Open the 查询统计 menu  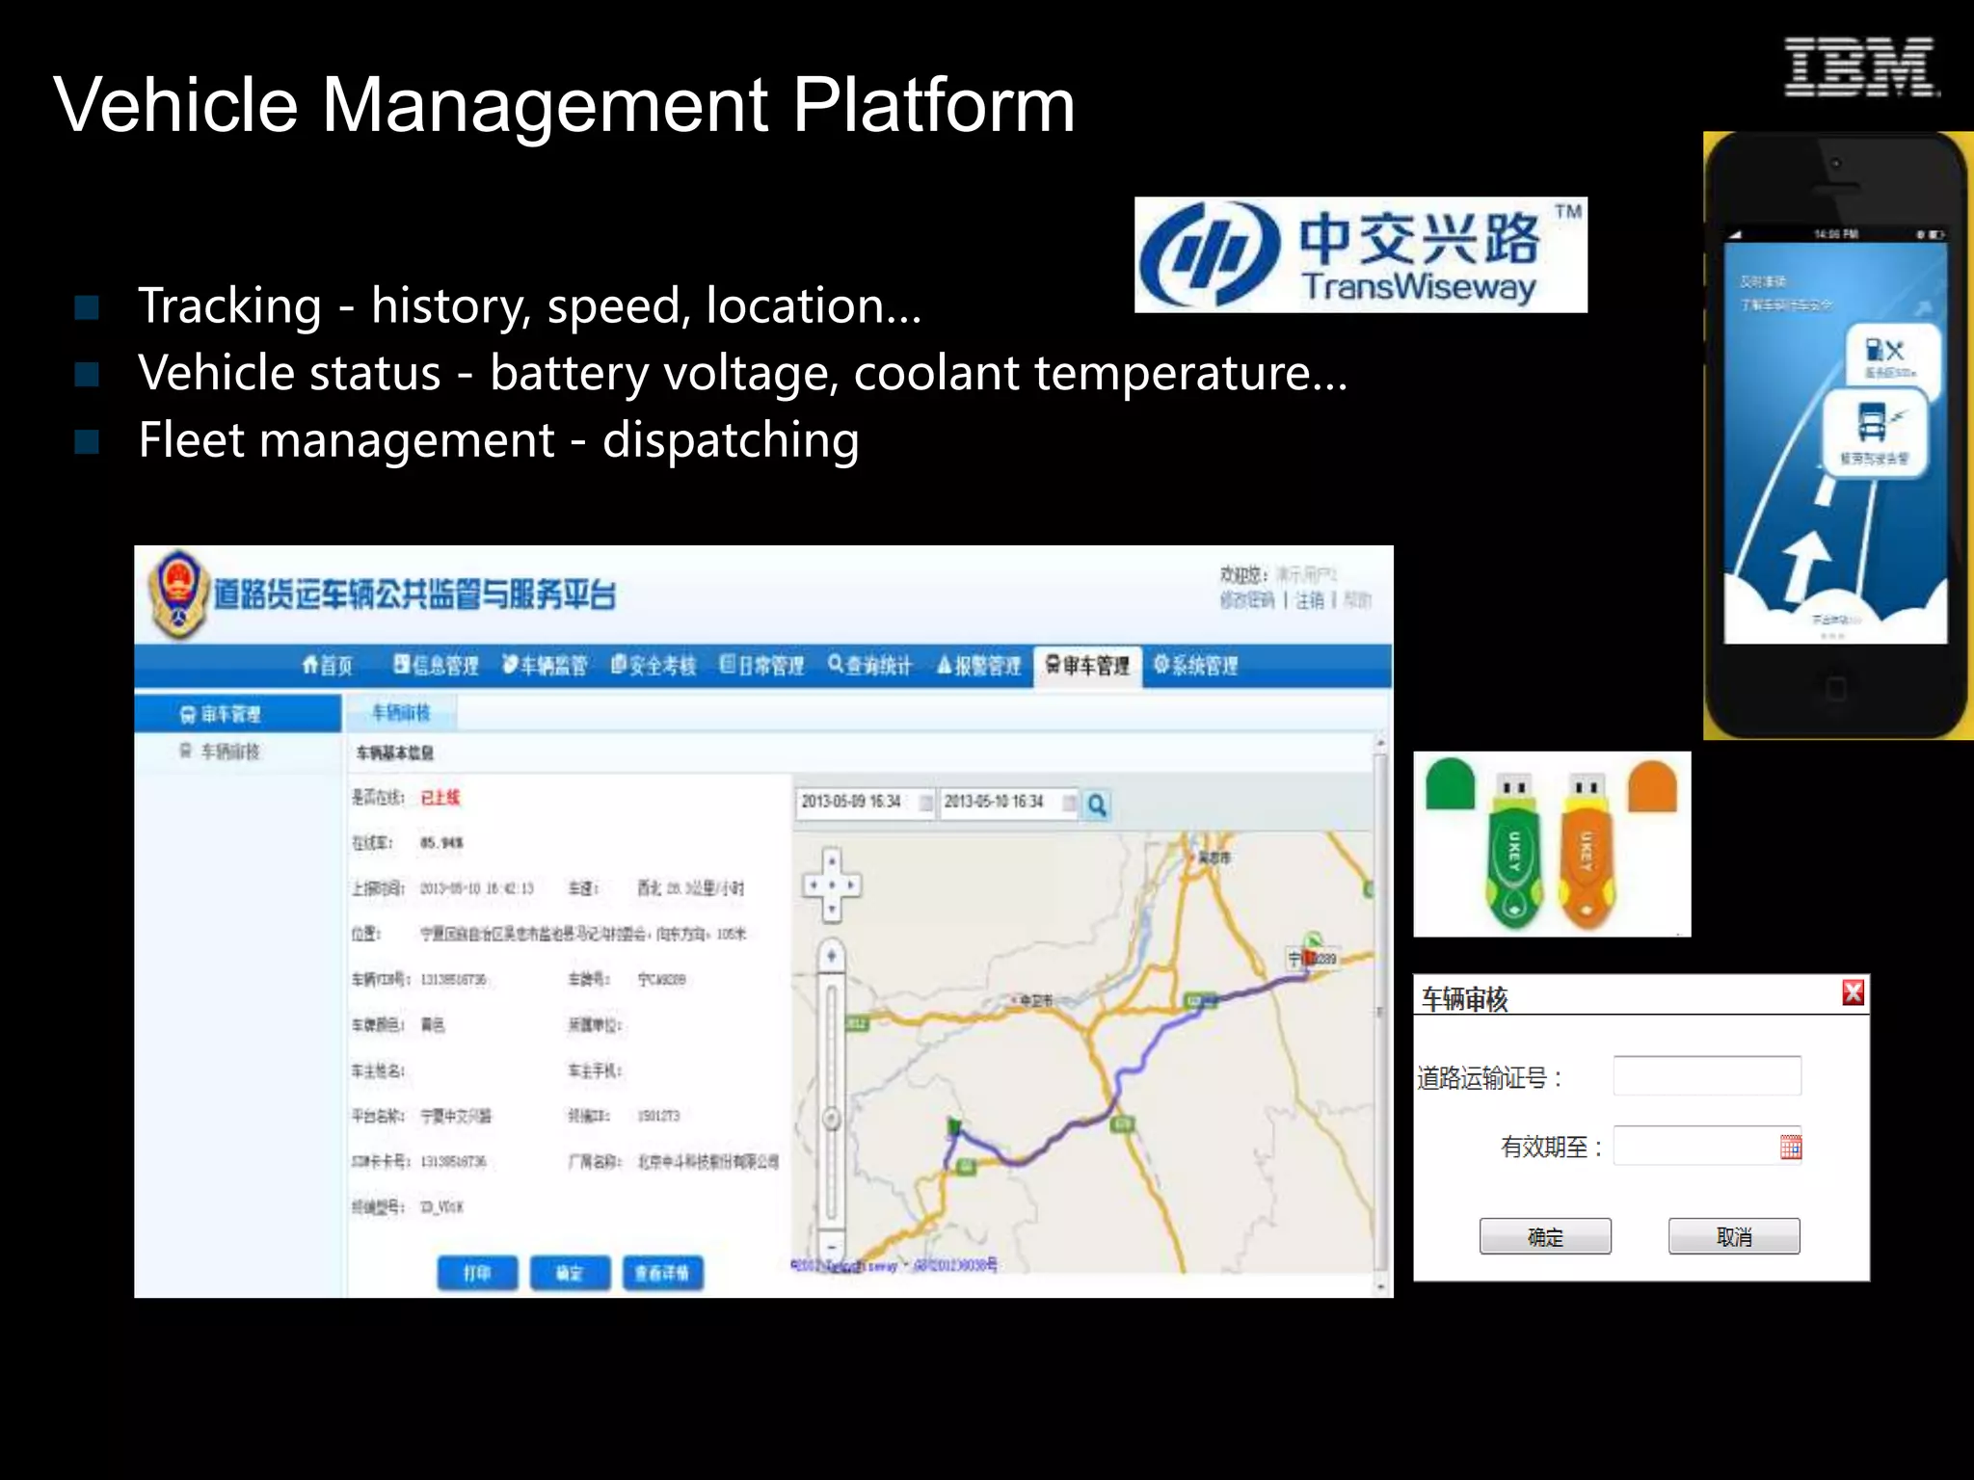tap(869, 666)
